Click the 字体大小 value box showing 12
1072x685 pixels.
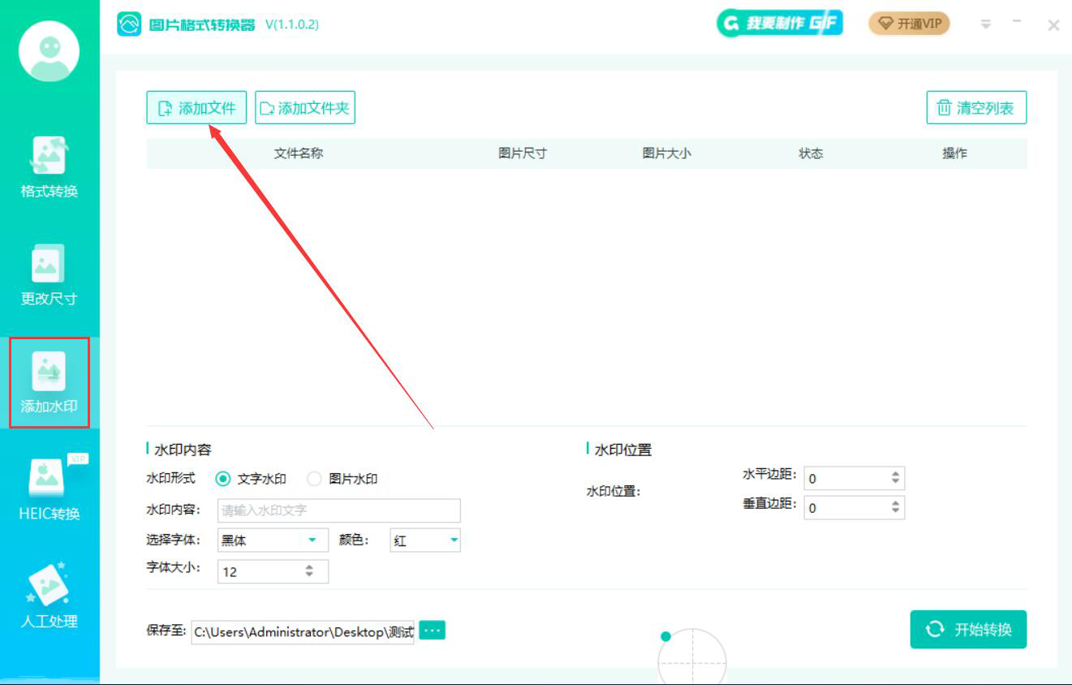273,571
